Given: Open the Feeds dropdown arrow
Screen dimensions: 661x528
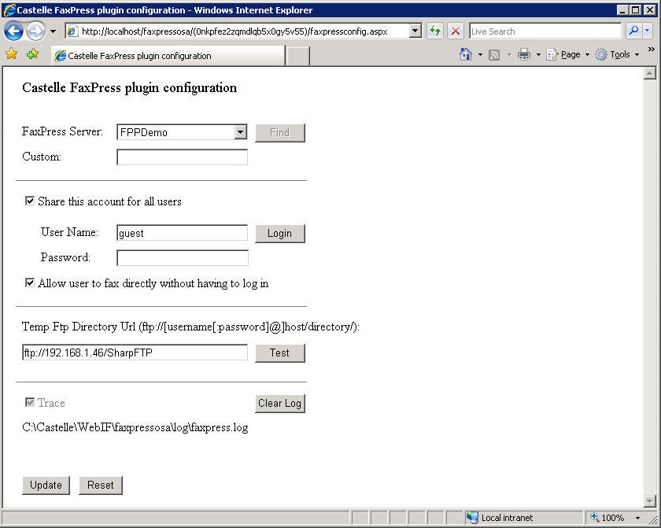Looking at the screenshot, I should pyautogui.click(x=509, y=55).
